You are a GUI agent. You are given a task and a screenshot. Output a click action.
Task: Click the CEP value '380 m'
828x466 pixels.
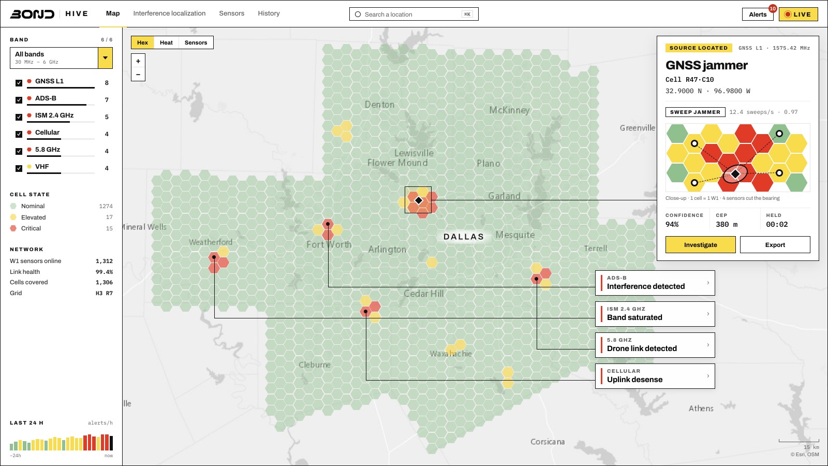click(x=727, y=225)
